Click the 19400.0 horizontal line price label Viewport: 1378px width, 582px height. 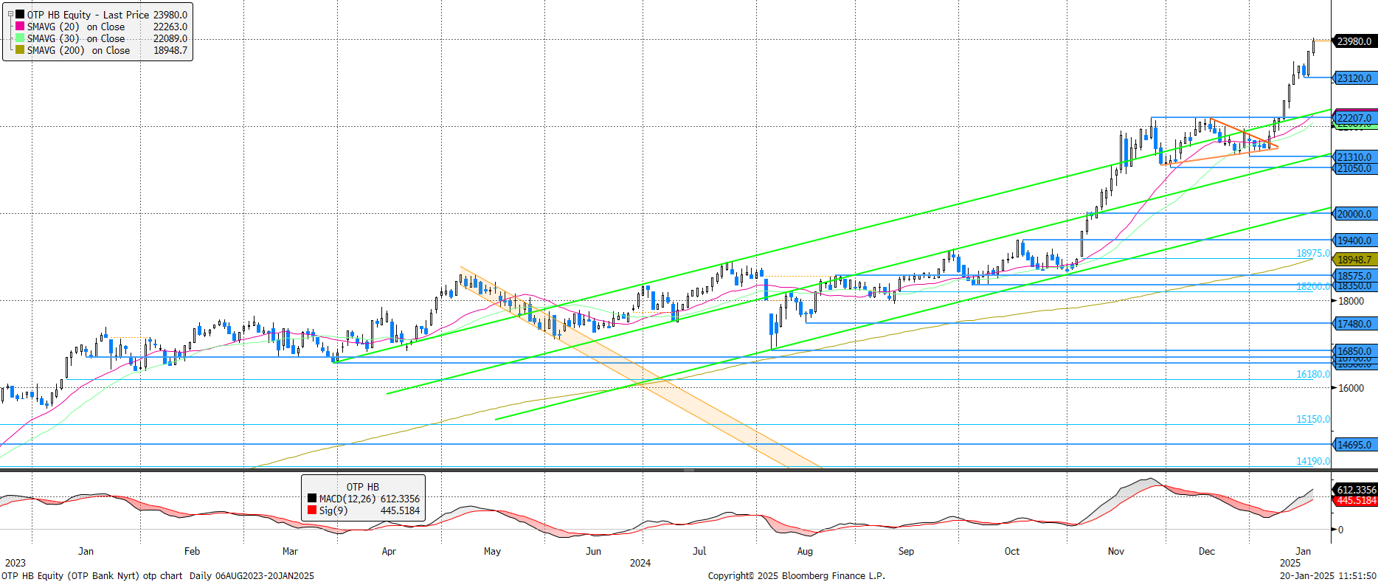point(1354,240)
